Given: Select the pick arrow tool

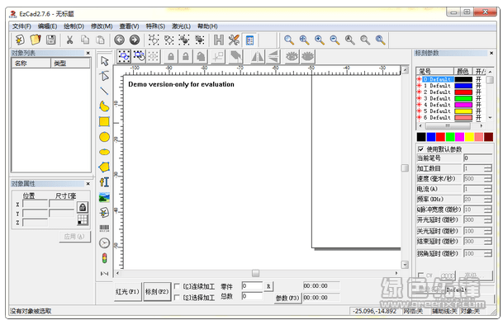Looking at the screenshot, I should (104, 60).
